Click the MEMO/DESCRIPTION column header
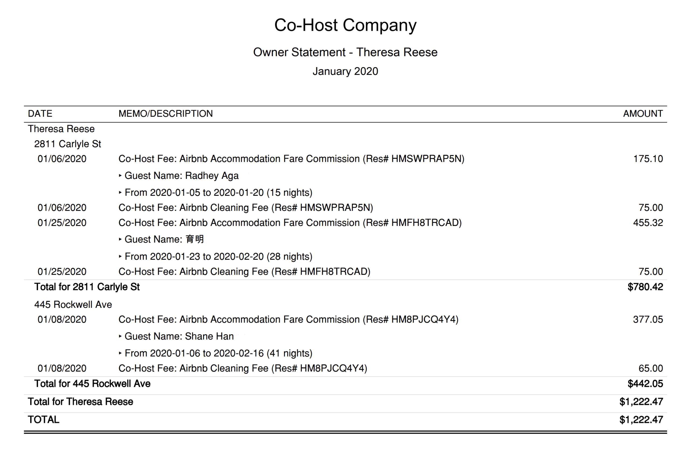This screenshot has width=690, height=455. pos(165,113)
